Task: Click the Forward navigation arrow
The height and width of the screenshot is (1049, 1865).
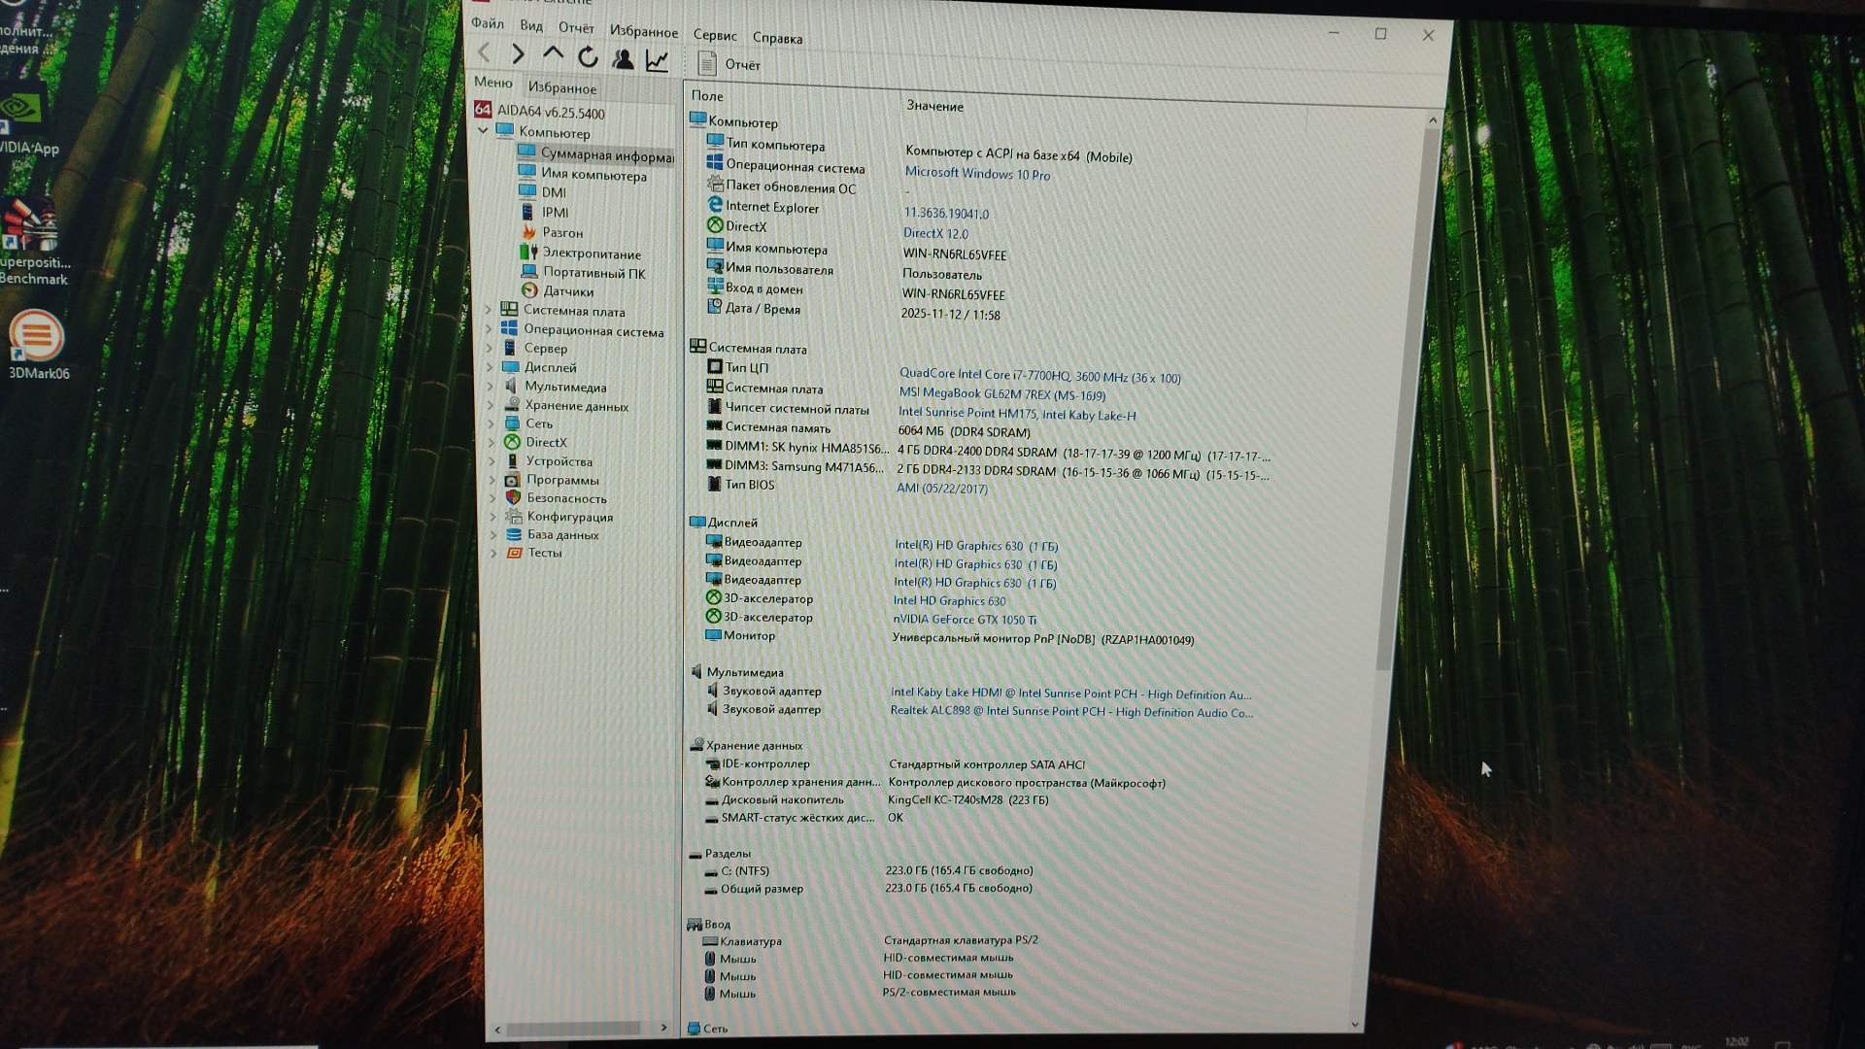Action: pos(518,54)
